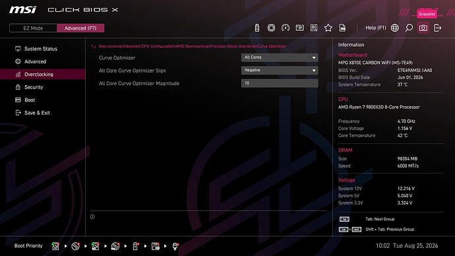This screenshot has height=256, width=455.
Task: Select the network boot device icon
Action: (x=175, y=246)
